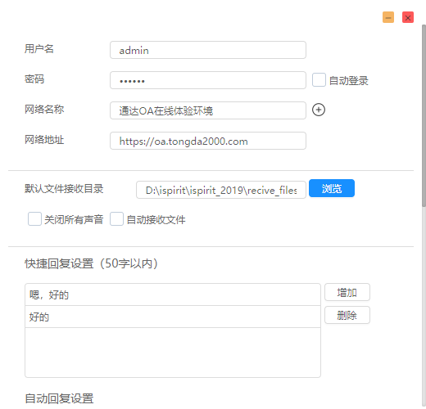Click the 网络地址 URL field
Screen dimensions: 426x409
pyautogui.click(x=208, y=141)
